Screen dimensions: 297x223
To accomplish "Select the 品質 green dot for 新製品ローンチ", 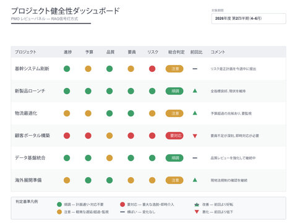I will [x=110, y=91].
